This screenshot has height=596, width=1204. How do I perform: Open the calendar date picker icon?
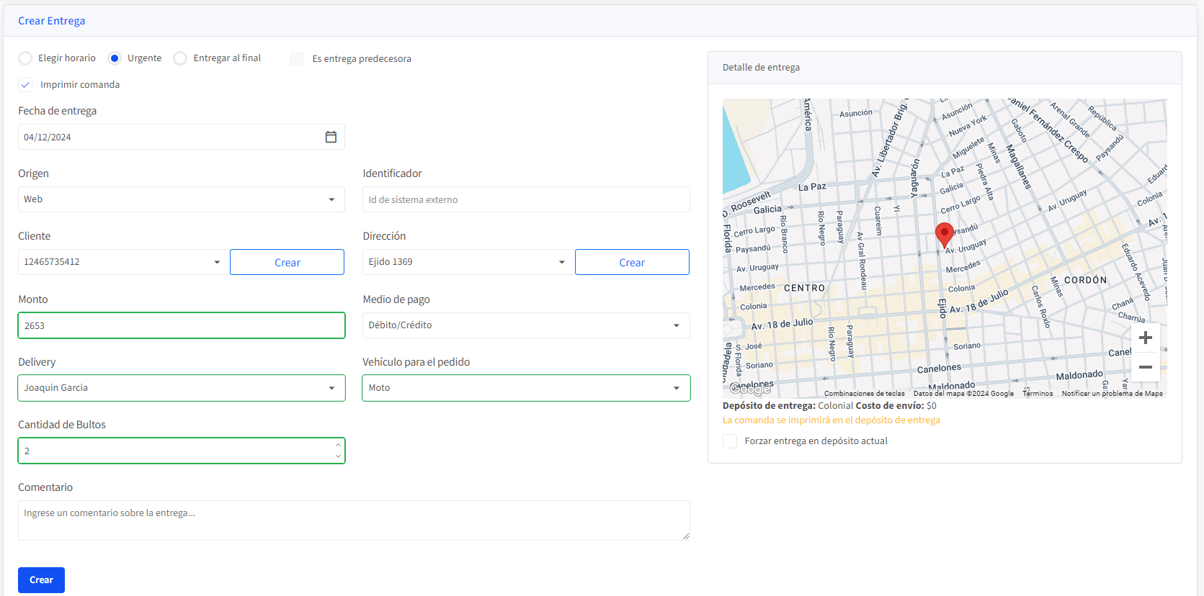(x=331, y=137)
